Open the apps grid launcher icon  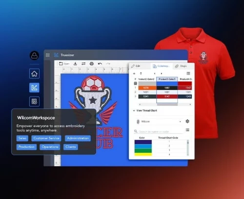[x=48, y=55]
